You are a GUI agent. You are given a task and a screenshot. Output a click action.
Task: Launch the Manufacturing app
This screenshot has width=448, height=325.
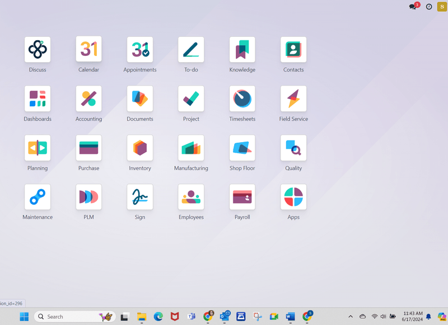190,148
